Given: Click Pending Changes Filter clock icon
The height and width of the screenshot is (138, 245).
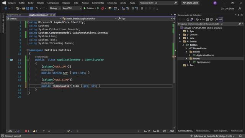Looking at the screenshot, I should click(198, 20).
